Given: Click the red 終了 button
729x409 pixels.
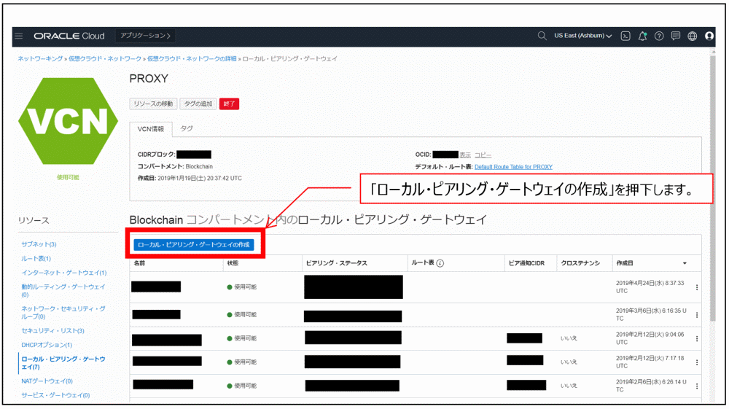Looking at the screenshot, I should tap(229, 104).
